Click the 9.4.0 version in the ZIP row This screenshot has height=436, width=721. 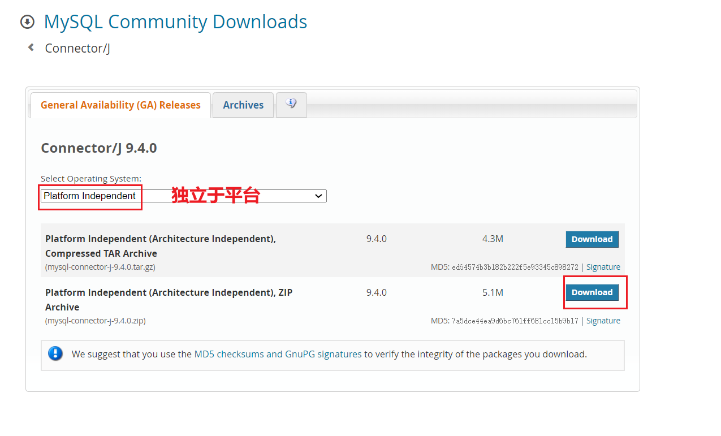coord(376,292)
